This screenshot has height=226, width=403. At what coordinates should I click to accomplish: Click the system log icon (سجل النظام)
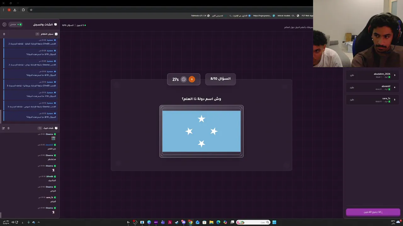click(x=56, y=34)
